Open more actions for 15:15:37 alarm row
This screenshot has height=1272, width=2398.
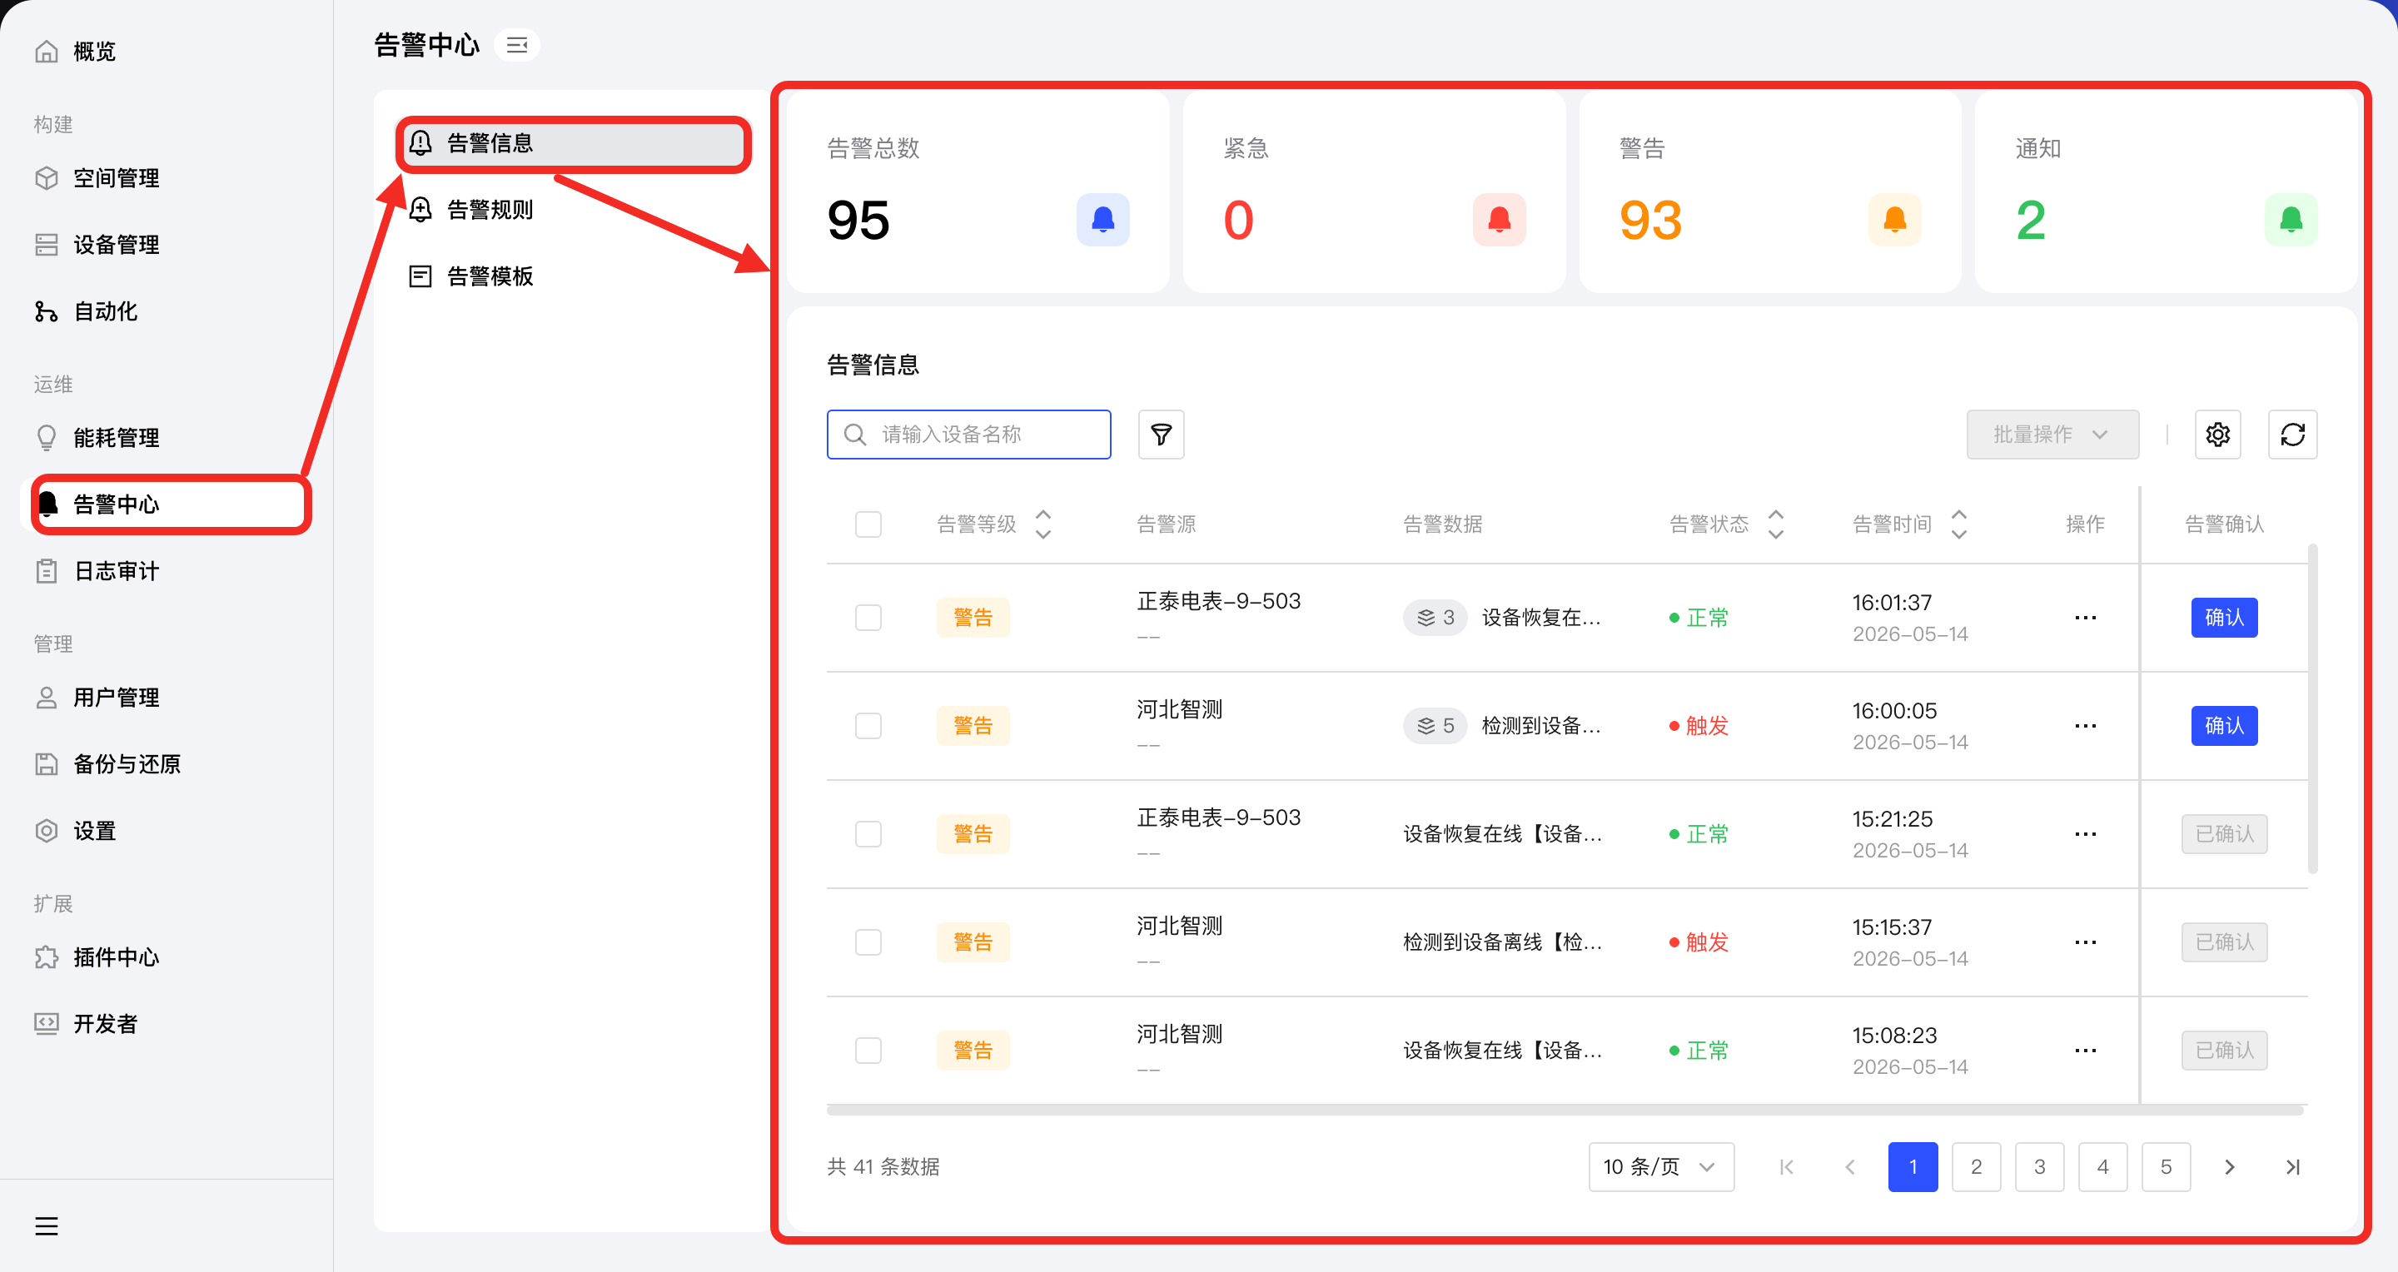click(x=2085, y=942)
